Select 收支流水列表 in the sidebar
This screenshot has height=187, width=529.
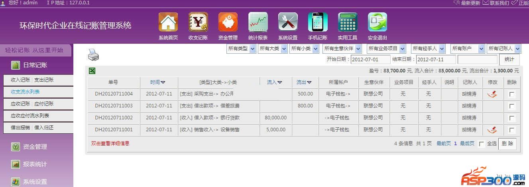point(25,92)
